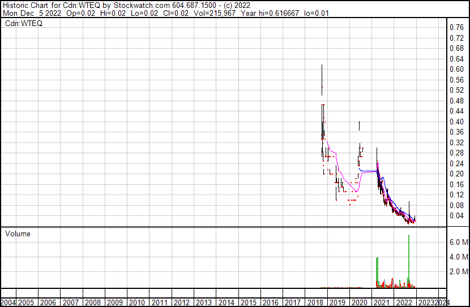Pick the 2011 year label on the timeline

[159, 302]
